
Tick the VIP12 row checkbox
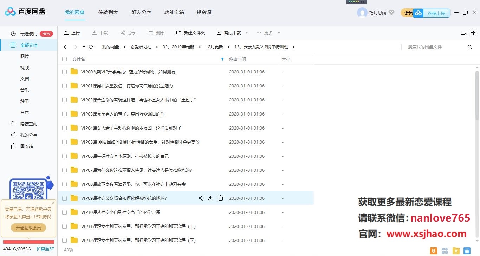(64, 240)
